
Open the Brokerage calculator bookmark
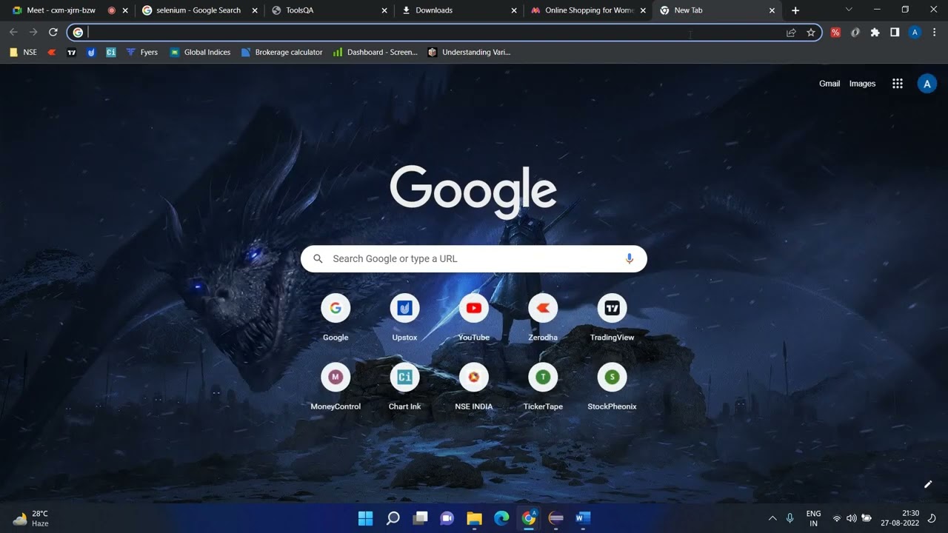[282, 53]
